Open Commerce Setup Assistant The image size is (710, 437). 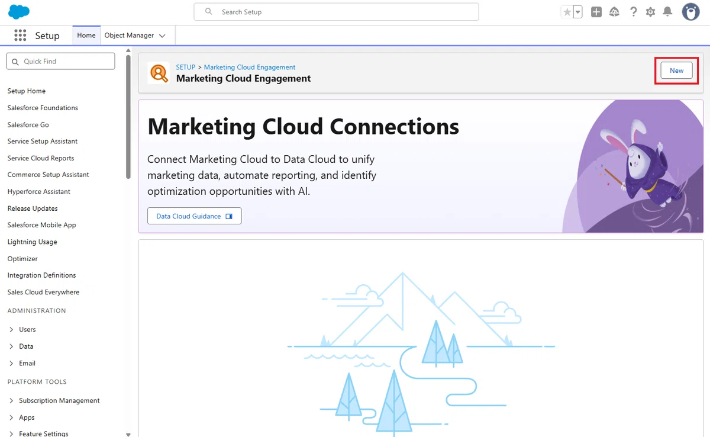point(49,175)
